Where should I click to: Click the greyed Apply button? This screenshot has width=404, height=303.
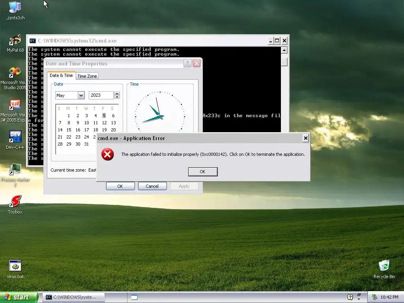[x=184, y=186]
